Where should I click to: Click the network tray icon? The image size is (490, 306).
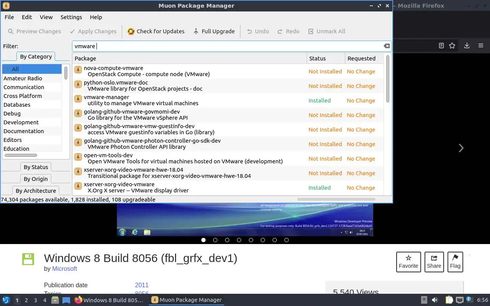point(459,300)
